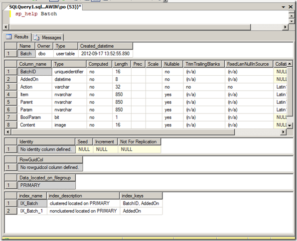The height and width of the screenshot is (241, 297).
Task: Click the sp_help Batch query text
Action: pyautogui.click(x=36, y=14)
